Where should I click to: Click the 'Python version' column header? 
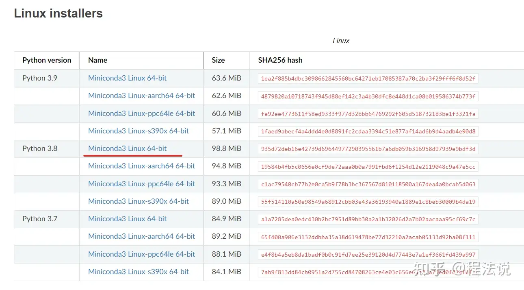(x=47, y=60)
